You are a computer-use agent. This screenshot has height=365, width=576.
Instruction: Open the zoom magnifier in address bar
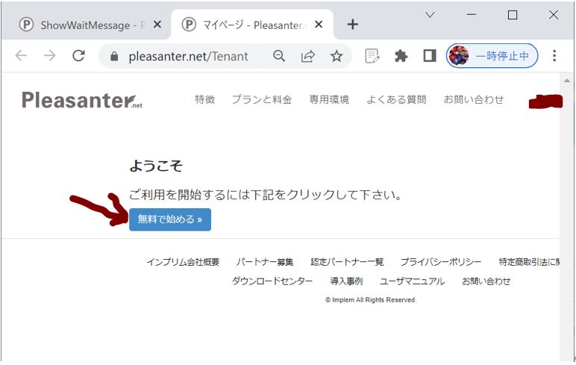point(279,56)
